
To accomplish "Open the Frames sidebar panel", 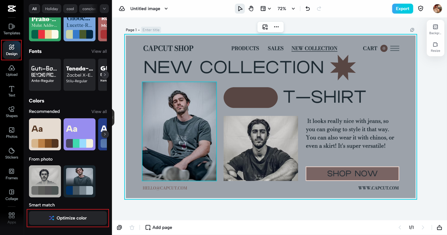I will pyautogui.click(x=12, y=174).
